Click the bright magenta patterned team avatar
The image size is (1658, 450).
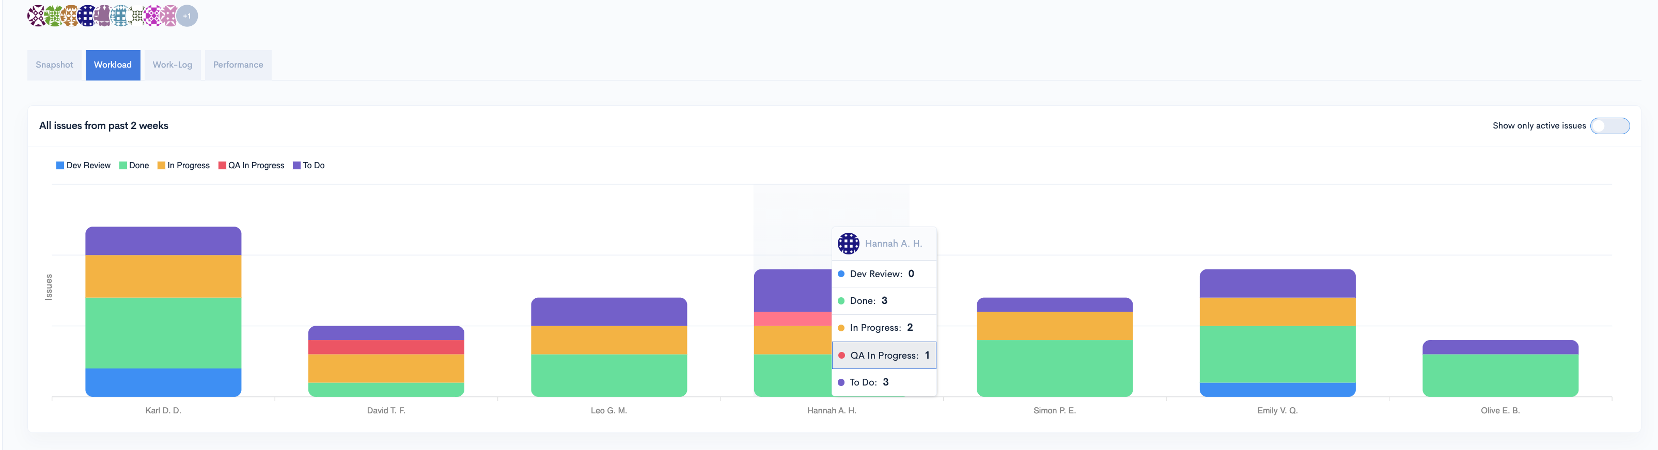click(154, 16)
